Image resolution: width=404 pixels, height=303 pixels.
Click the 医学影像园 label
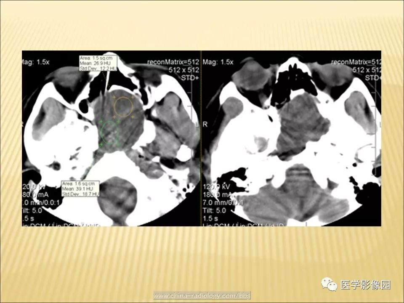pyautogui.click(x=365, y=285)
